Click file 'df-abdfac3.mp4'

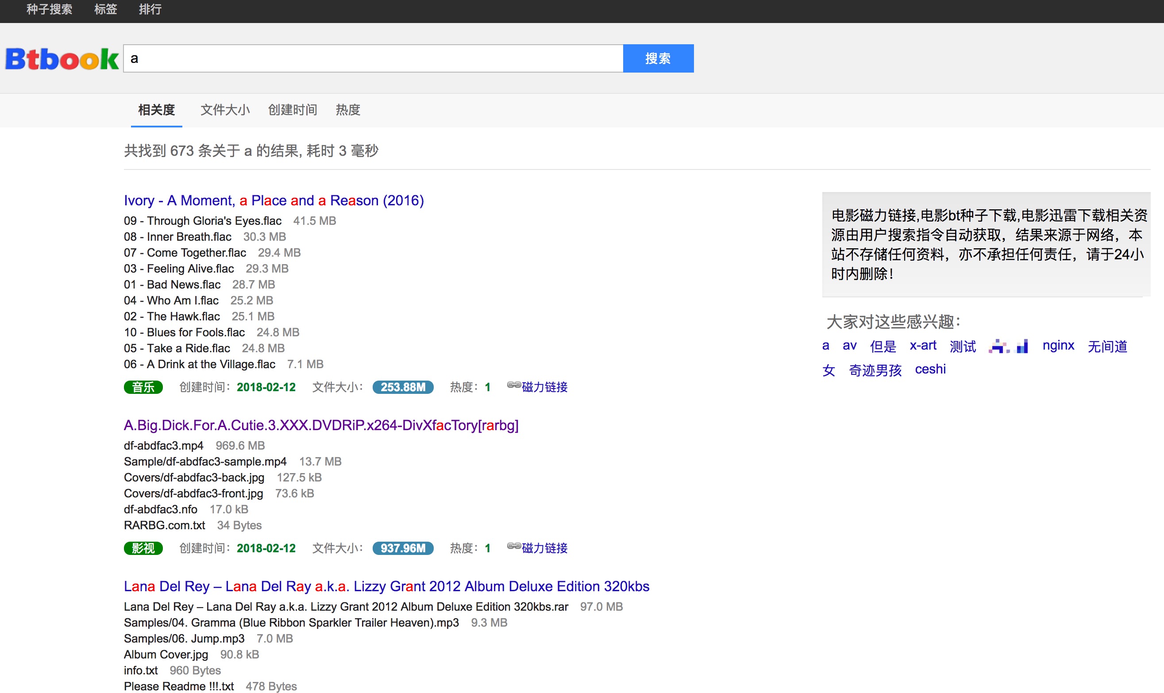pos(164,446)
